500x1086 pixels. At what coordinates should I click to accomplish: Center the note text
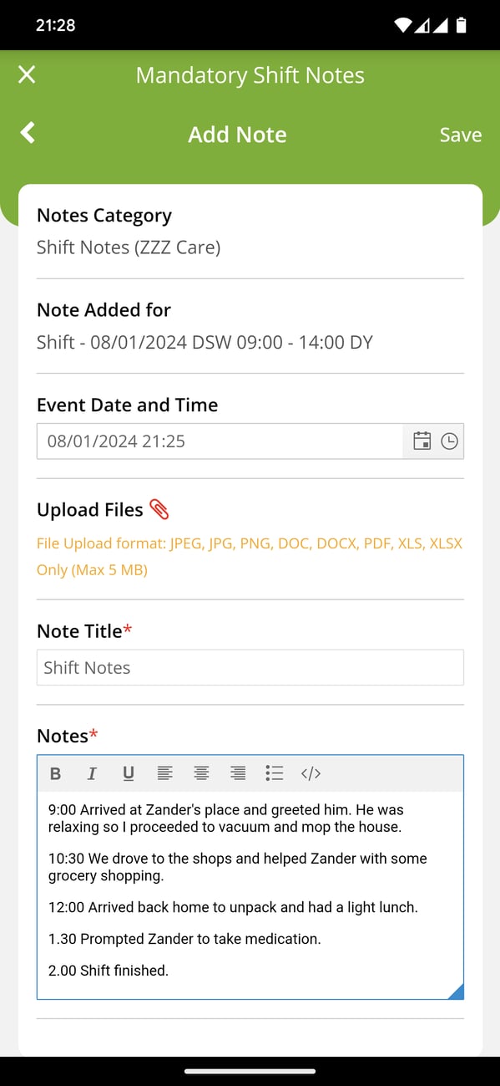pos(201,773)
